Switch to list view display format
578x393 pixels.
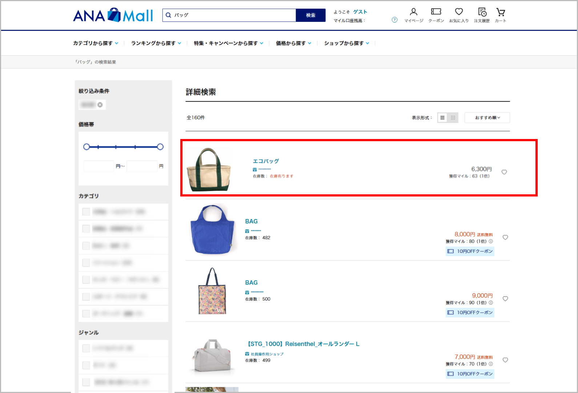(x=442, y=118)
